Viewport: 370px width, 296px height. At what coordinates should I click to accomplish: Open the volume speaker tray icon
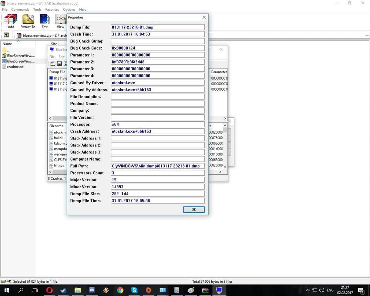point(322,290)
